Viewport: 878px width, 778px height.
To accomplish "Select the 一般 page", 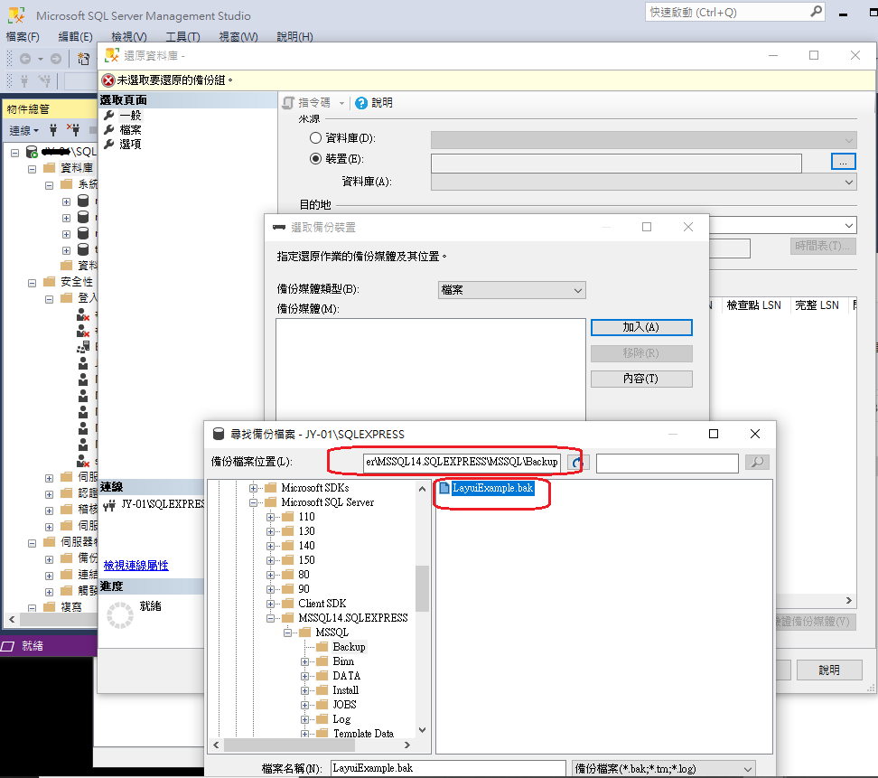I will coord(130,116).
